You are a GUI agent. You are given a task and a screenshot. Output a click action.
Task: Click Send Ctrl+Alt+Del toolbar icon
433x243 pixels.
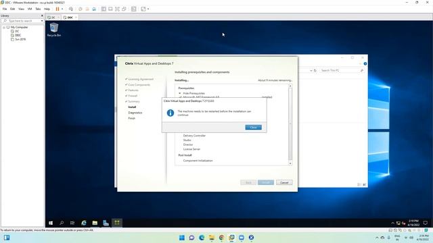point(71,9)
